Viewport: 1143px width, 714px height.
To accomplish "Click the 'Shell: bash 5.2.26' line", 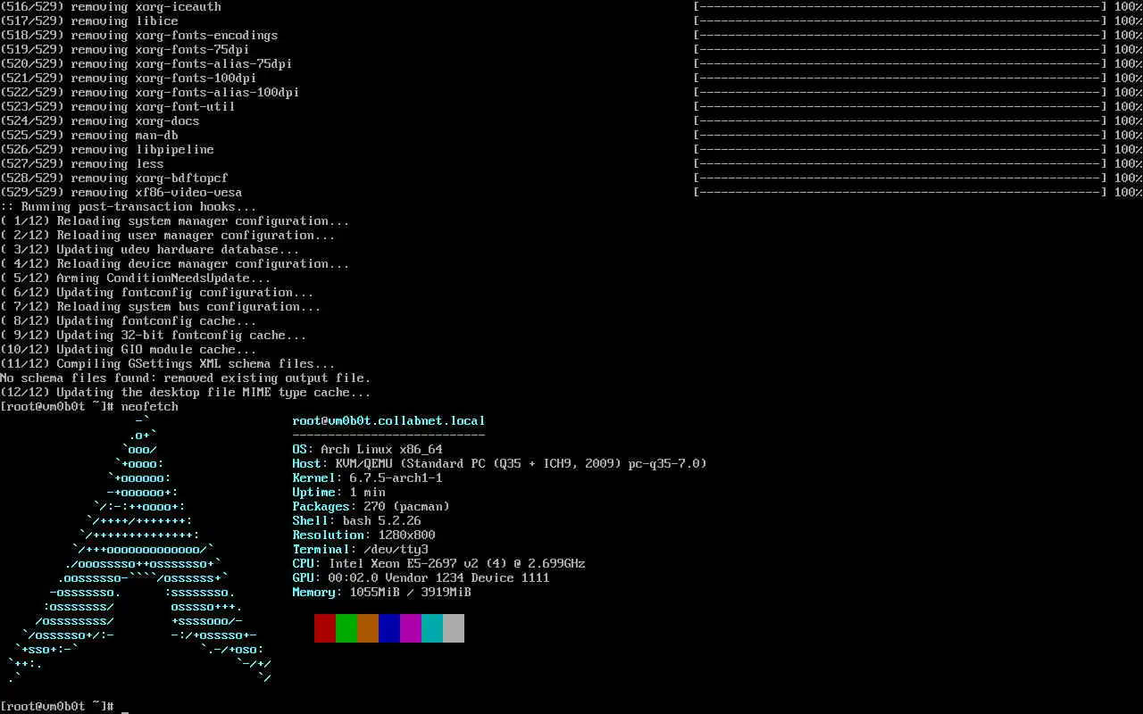I will [357, 521].
